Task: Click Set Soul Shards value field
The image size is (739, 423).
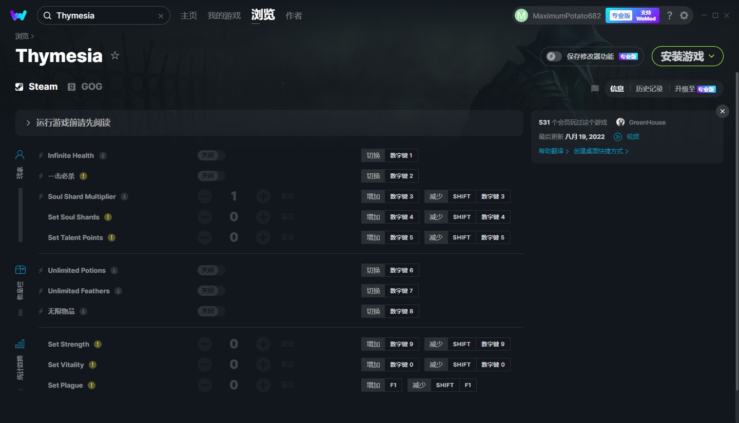Action: 234,217
